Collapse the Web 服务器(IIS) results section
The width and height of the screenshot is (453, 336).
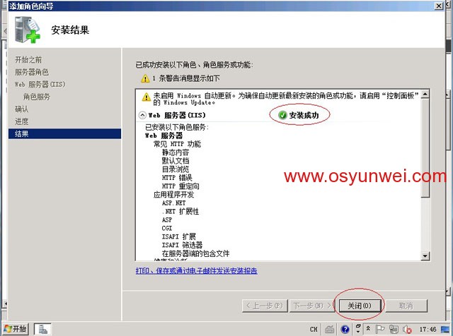point(142,115)
